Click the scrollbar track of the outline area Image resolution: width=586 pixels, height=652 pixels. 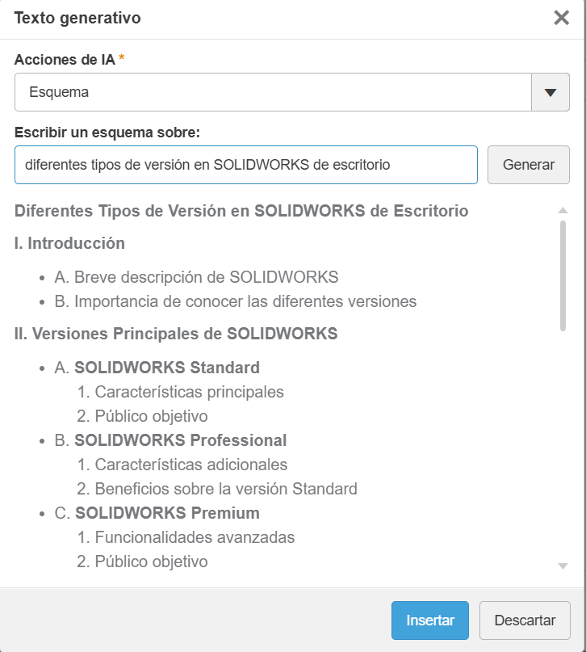pos(564,444)
